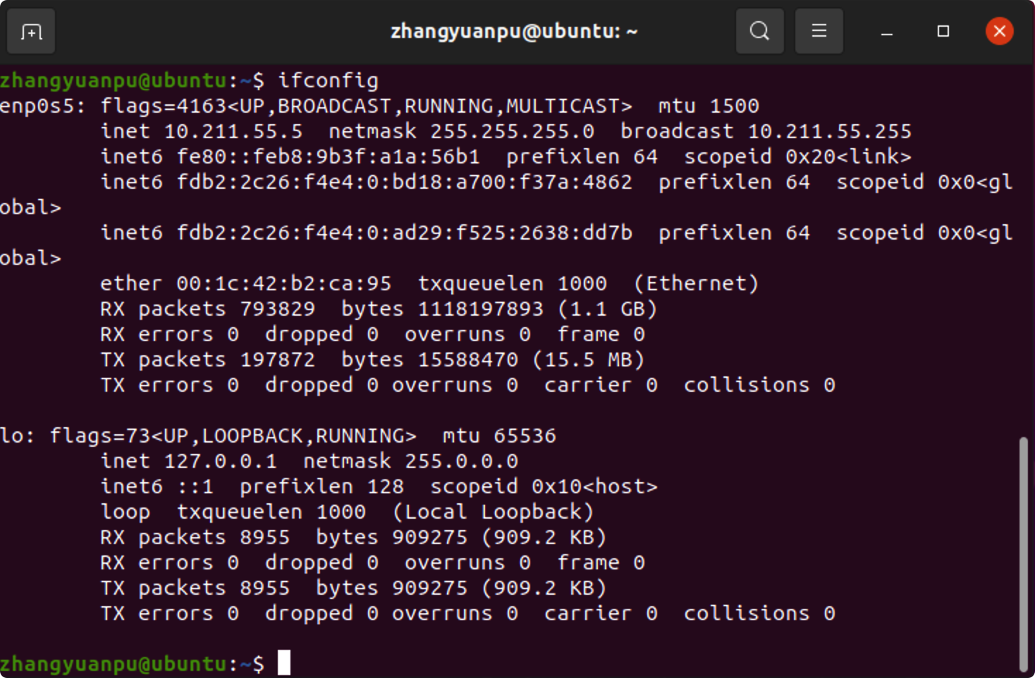Click MAC address 00:1c:42:b2:ca:95
The height and width of the screenshot is (678, 1035).
(283, 283)
